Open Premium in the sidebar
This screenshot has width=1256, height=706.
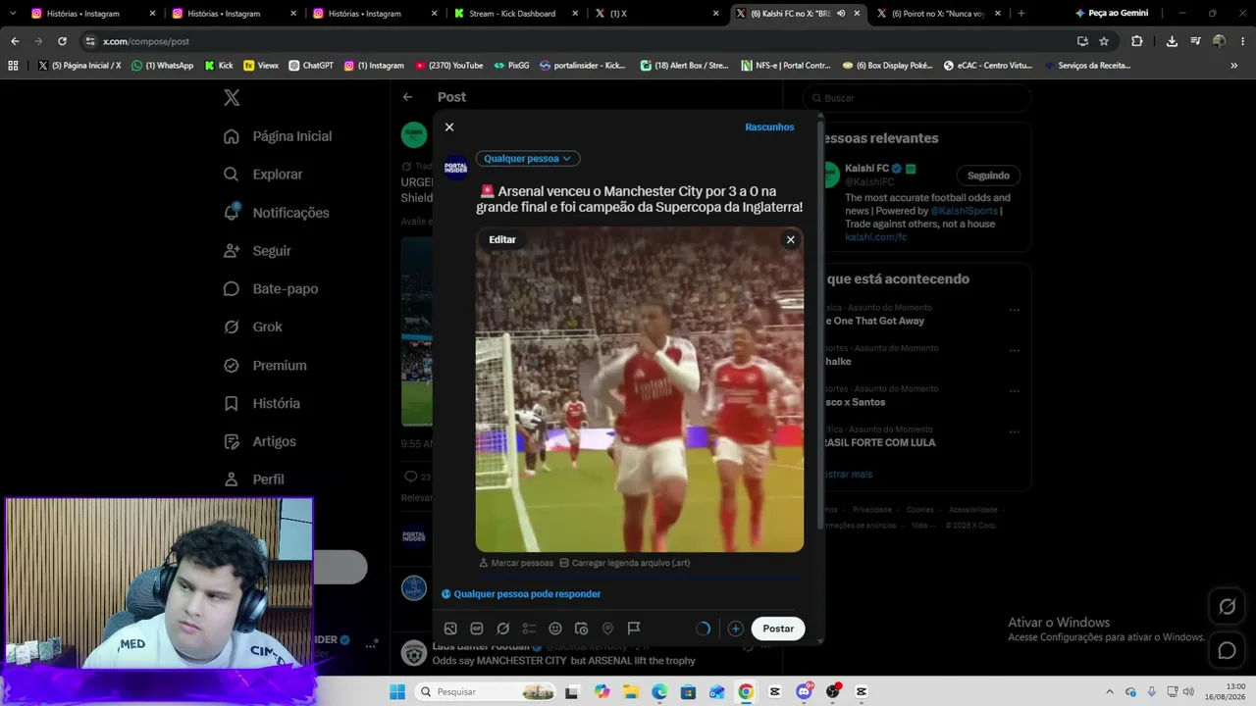click(x=265, y=366)
